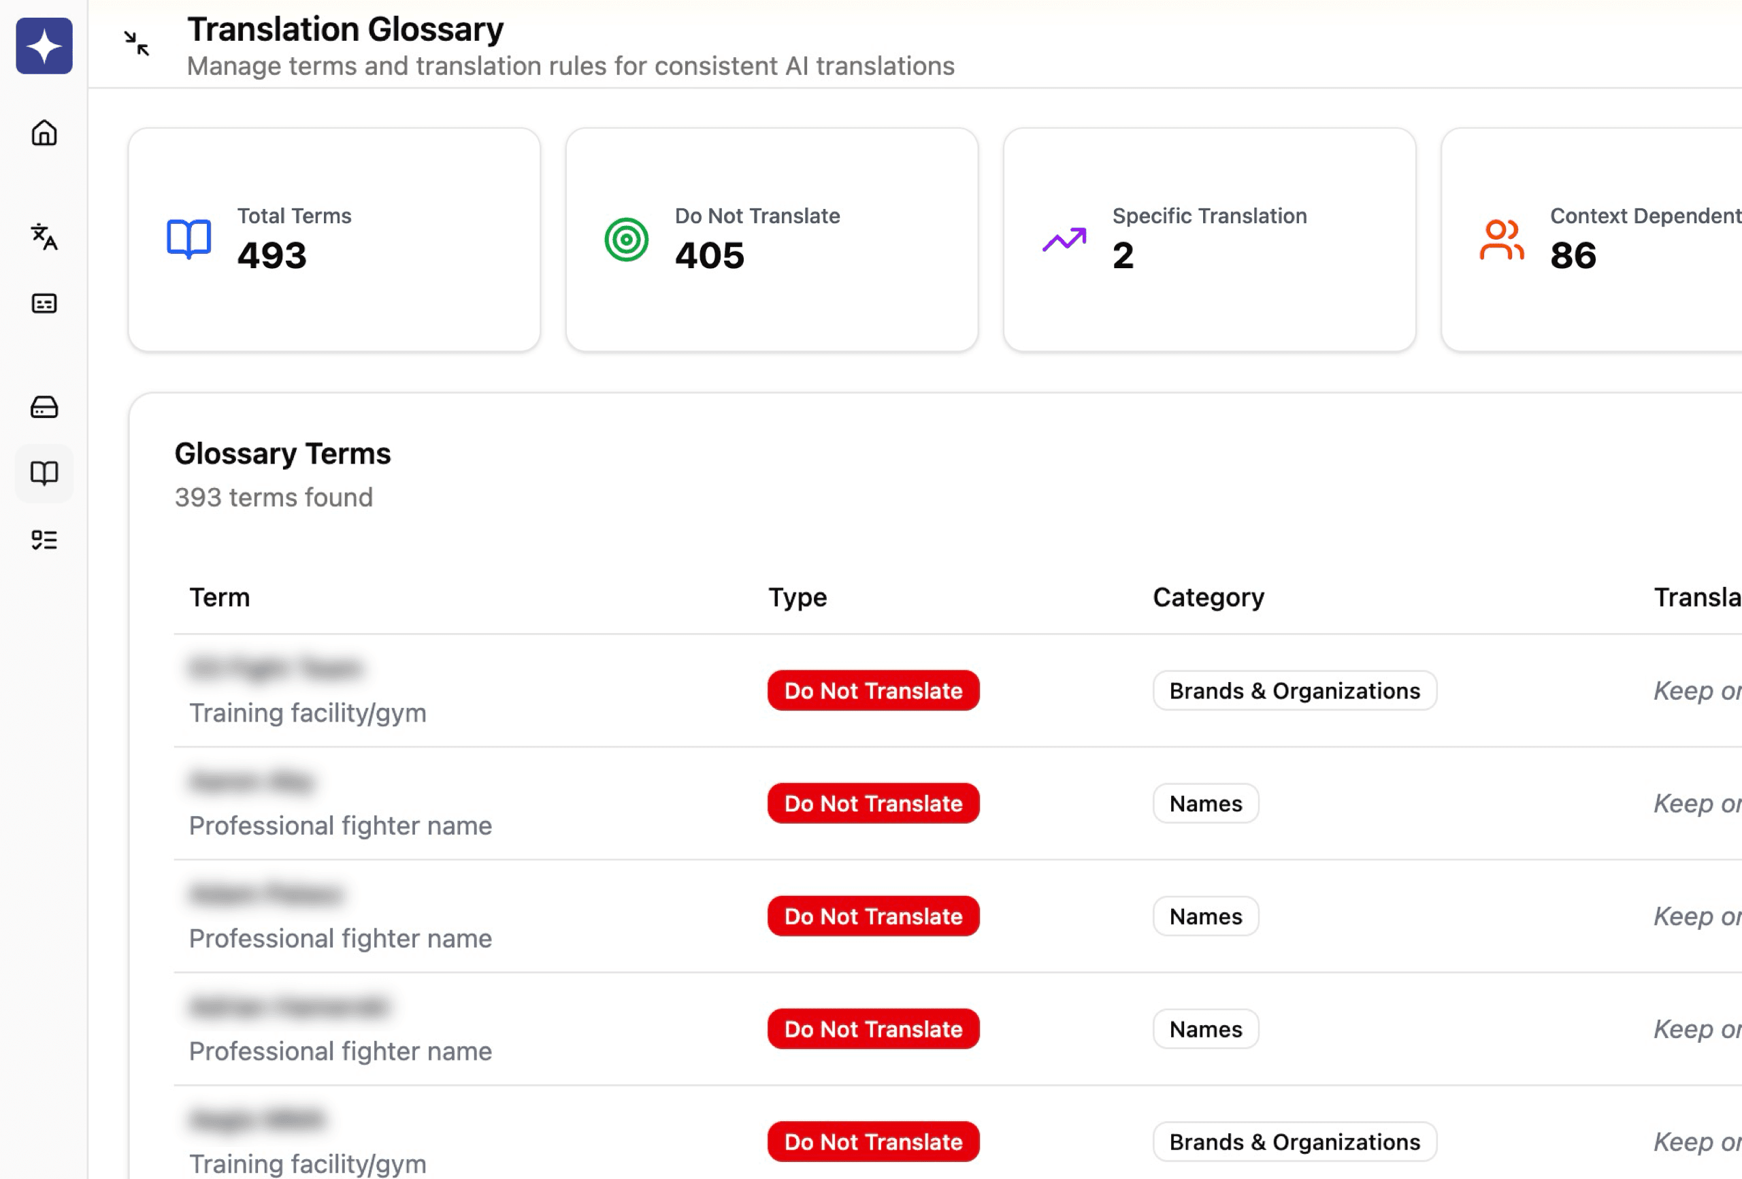This screenshot has height=1179, width=1742.
Task: Click the Do Not Translate stat card
Action: pos(771,240)
